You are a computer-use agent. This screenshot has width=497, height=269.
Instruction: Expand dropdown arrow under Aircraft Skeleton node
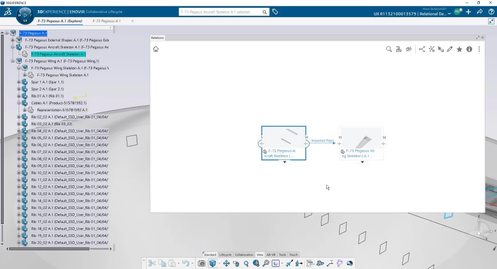(x=285, y=162)
